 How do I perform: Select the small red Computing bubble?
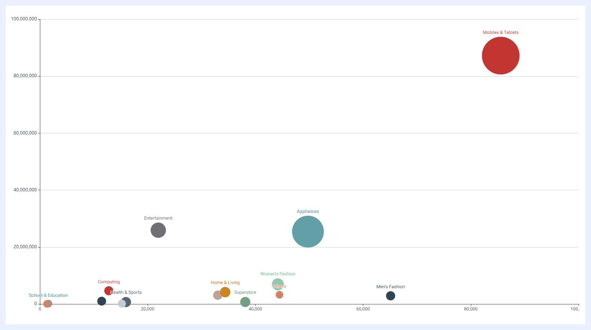tap(109, 291)
